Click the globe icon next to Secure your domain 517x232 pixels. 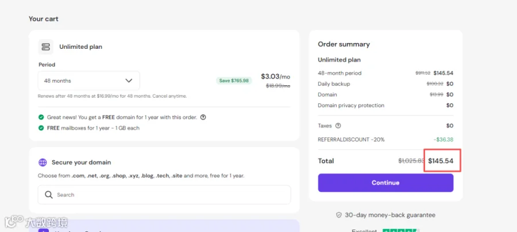(43, 163)
